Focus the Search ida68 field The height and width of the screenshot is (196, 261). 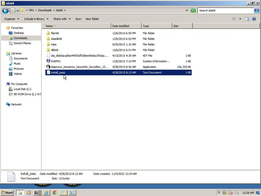[225, 10]
